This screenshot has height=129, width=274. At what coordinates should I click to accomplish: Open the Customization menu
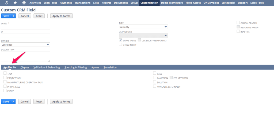[149, 3]
